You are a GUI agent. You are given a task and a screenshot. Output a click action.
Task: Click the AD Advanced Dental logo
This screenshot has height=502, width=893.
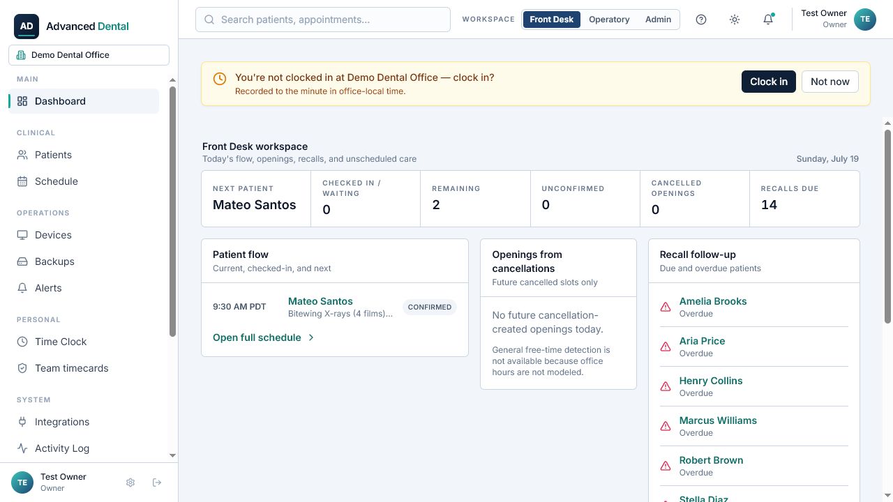[71, 26]
